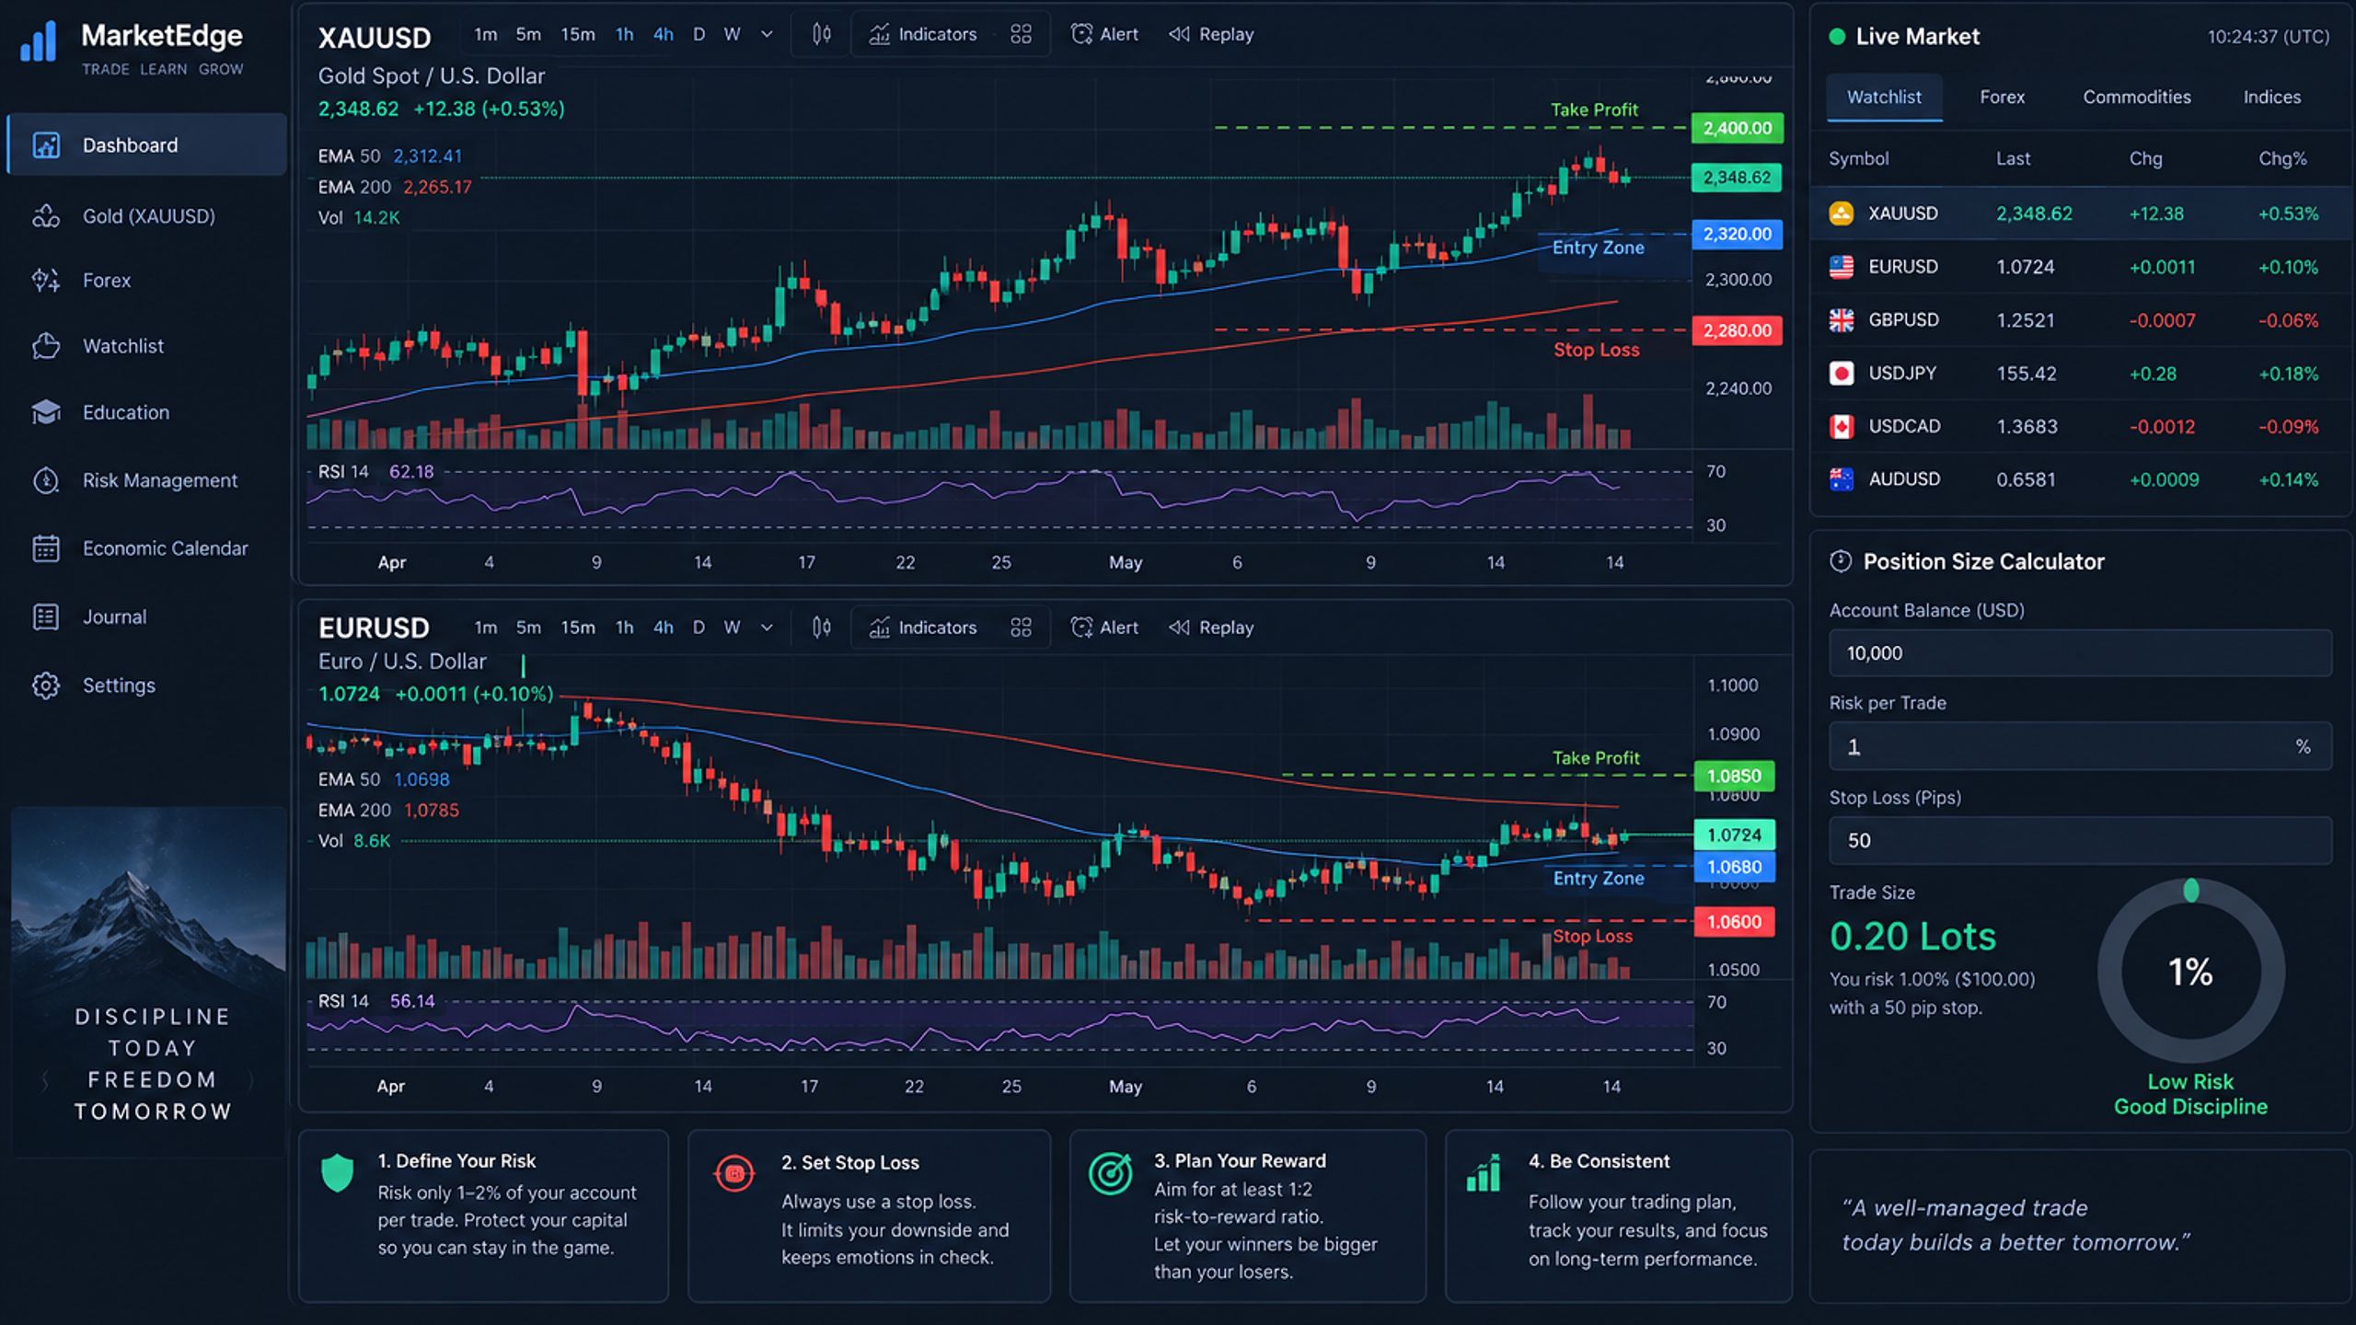The width and height of the screenshot is (2356, 1325).
Task: Switch to the Forex tab in Live Market
Action: (2003, 97)
